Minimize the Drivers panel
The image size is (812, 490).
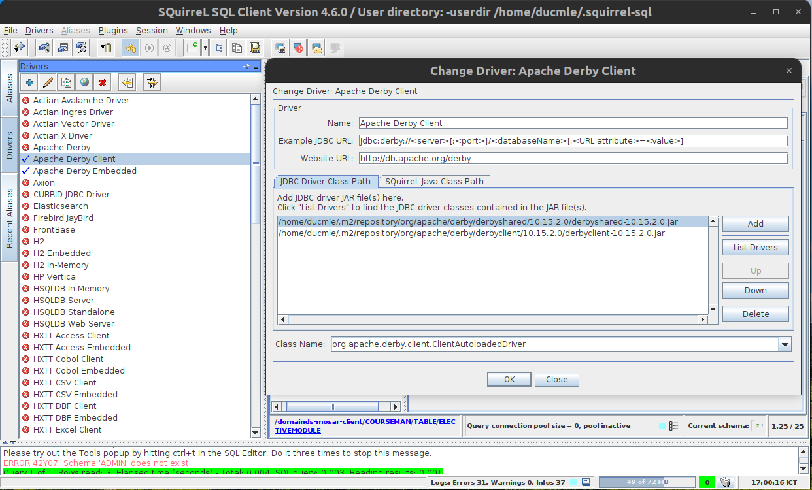click(x=256, y=67)
